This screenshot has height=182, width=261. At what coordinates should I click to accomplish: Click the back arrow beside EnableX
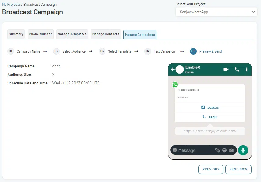tap(173, 69)
